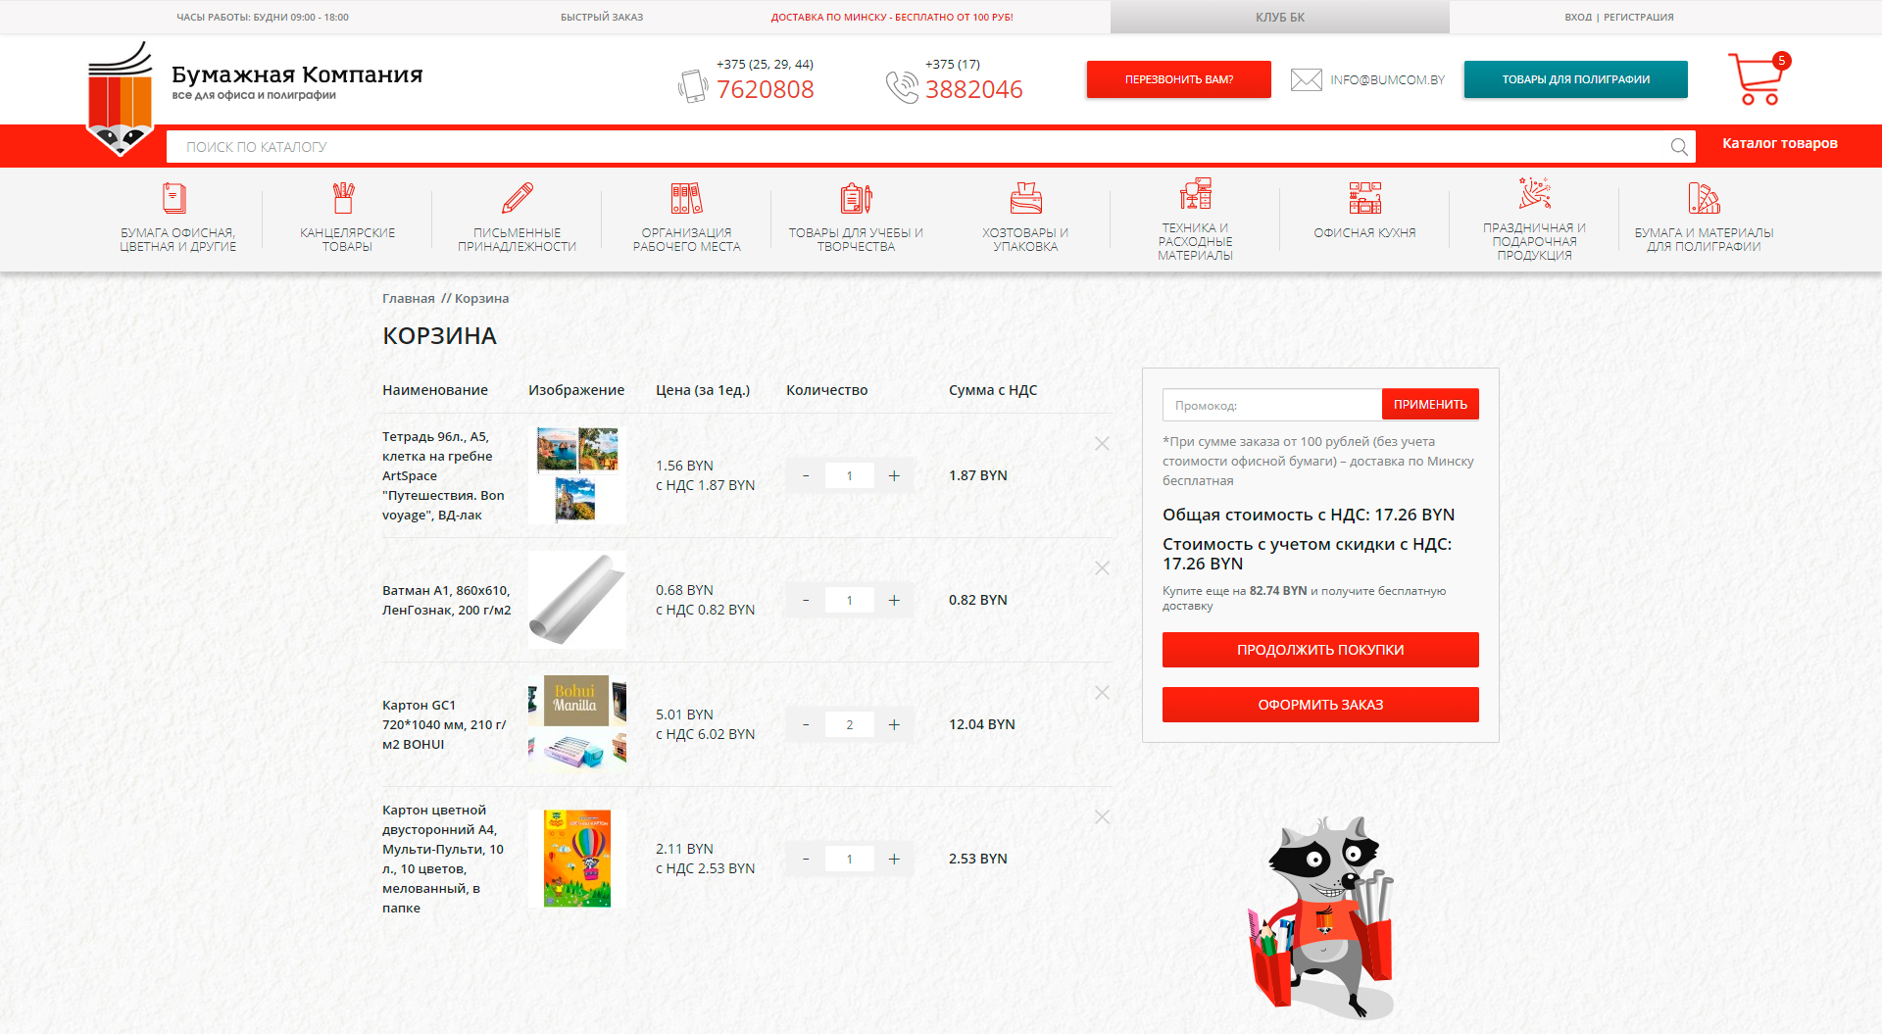Click the search magnifier icon
The image size is (1882, 1034).
[x=1679, y=147]
